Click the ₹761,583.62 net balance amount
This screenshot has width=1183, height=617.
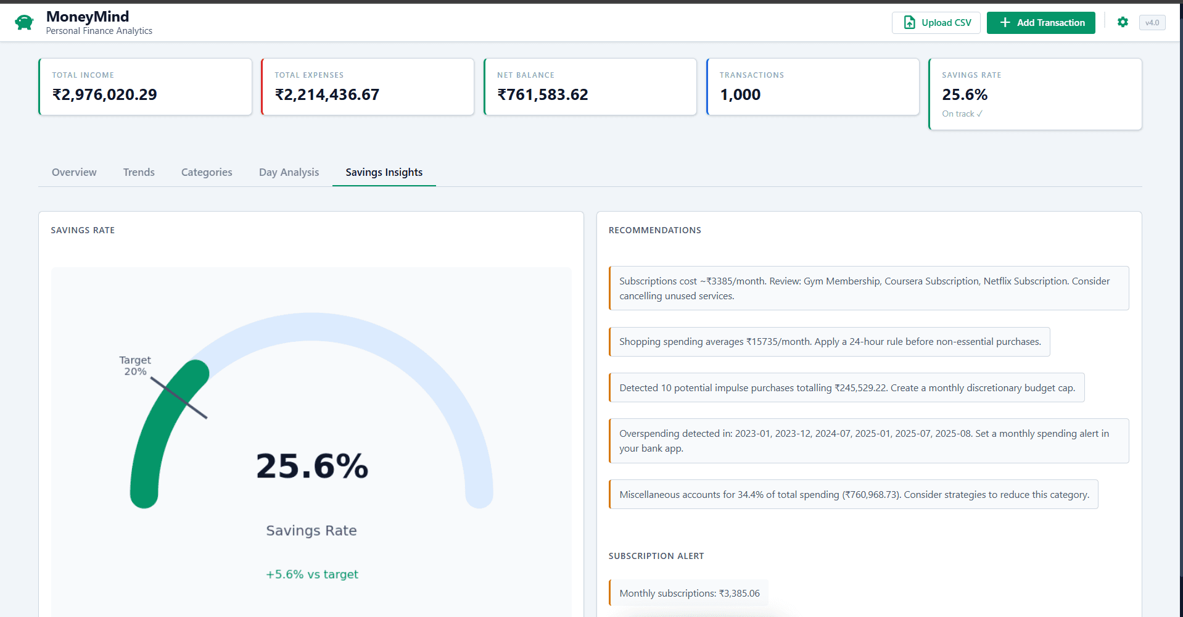pos(543,94)
